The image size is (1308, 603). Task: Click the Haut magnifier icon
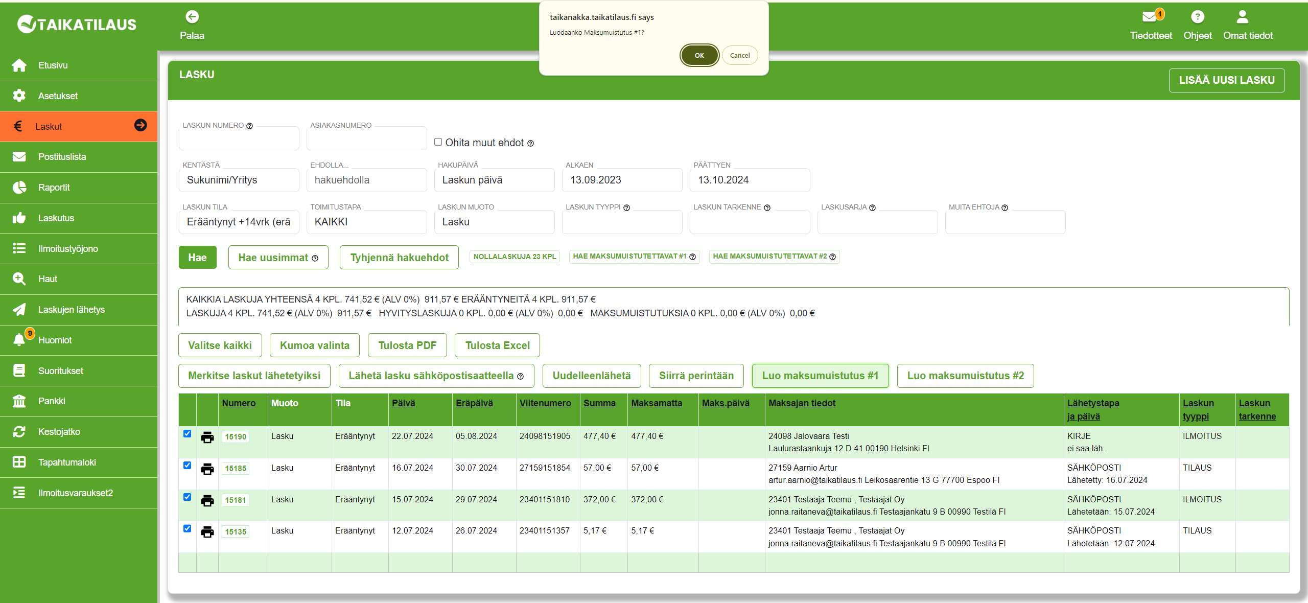(x=19, y=279)
